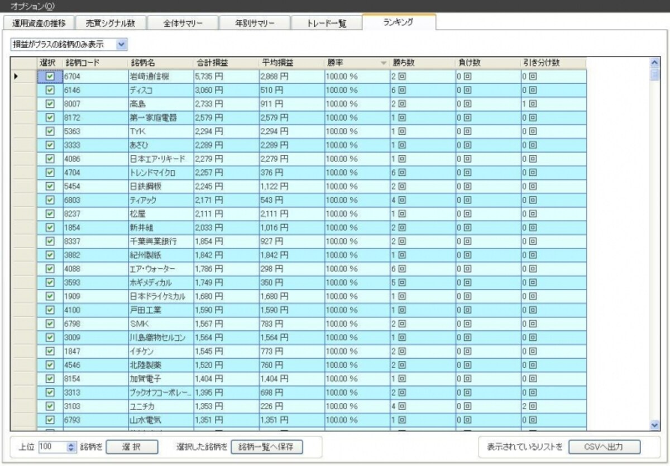Open the 年別サマリー tab
The width and height of the screenshot is (670, 466).
(255, 24)
